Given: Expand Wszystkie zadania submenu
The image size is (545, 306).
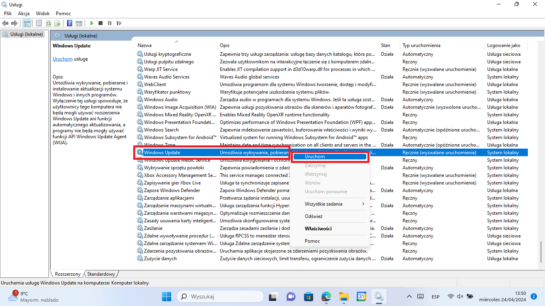Looking at the screenshot, I should point(330,204).
